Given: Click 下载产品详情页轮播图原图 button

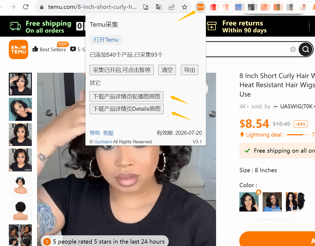Looking at the screenshot, I should [x=126, y=96].
